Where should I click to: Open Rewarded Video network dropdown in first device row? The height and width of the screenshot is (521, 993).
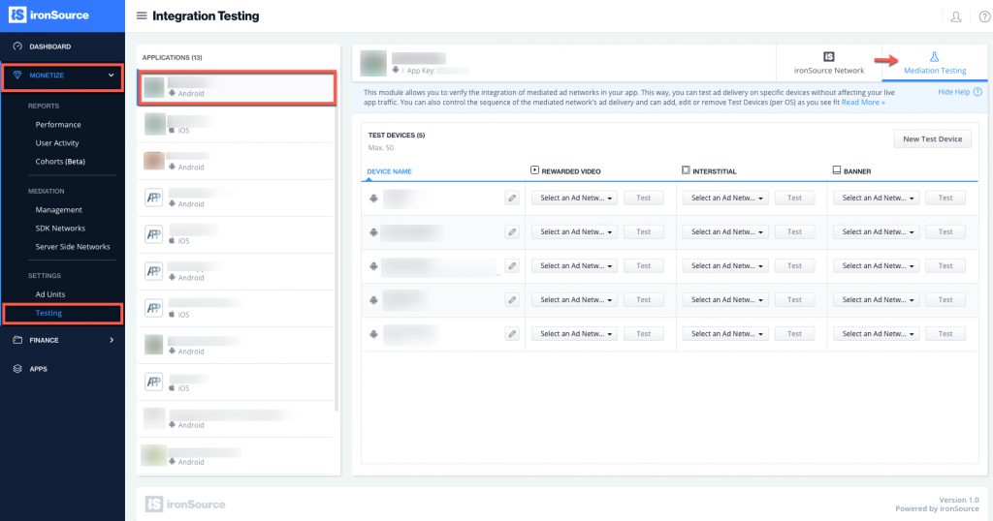[x=576, y=198]
